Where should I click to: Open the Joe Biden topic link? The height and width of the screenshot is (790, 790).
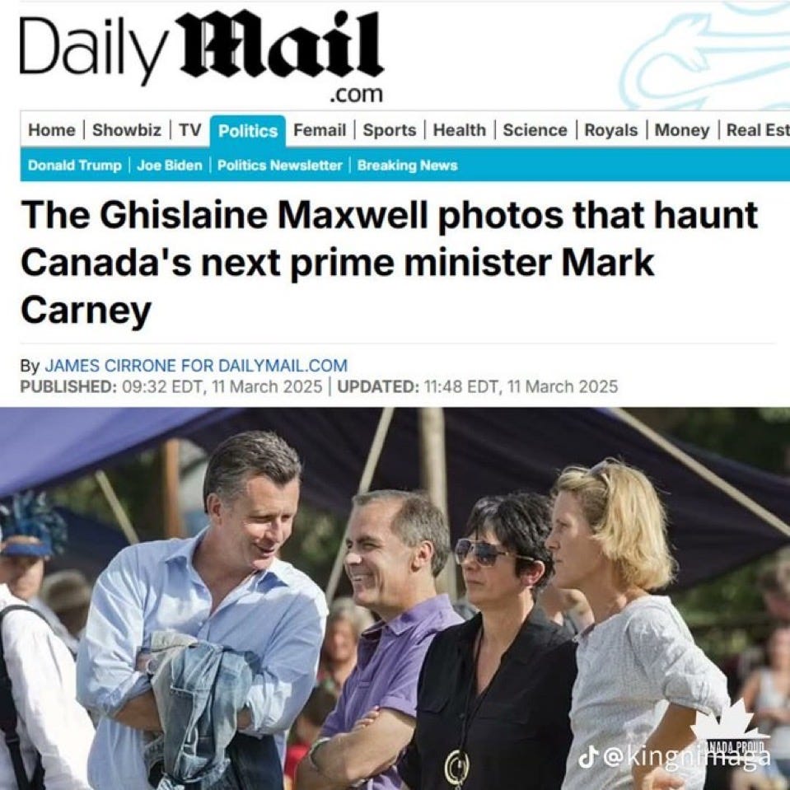click(x=170, y=166)
